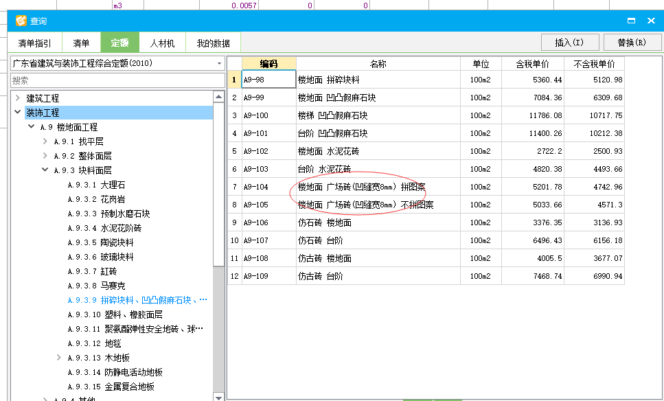Switch to the 清单 tab
This screenshot has width=664, height=401.
[x=81, y=43]
